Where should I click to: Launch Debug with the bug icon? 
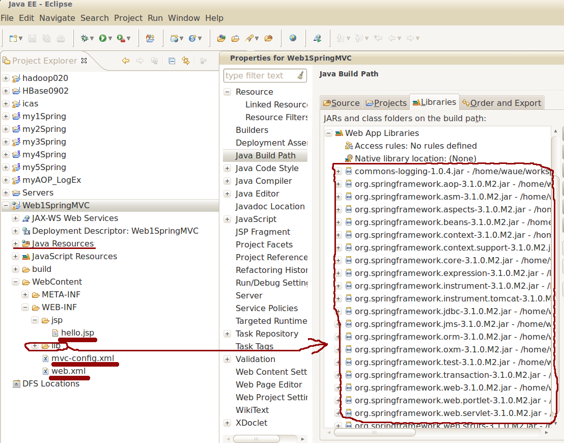click(84, 38)
